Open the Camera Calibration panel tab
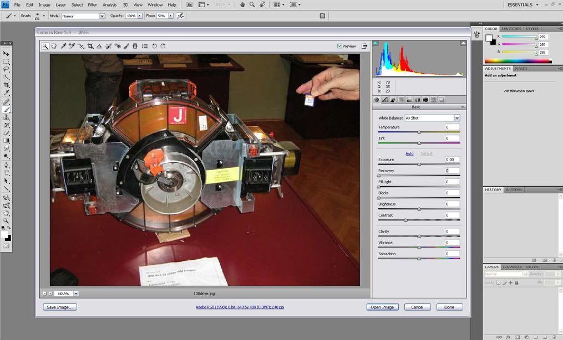The width and height of the screenshot is (563, 340). tap(425, 100)
